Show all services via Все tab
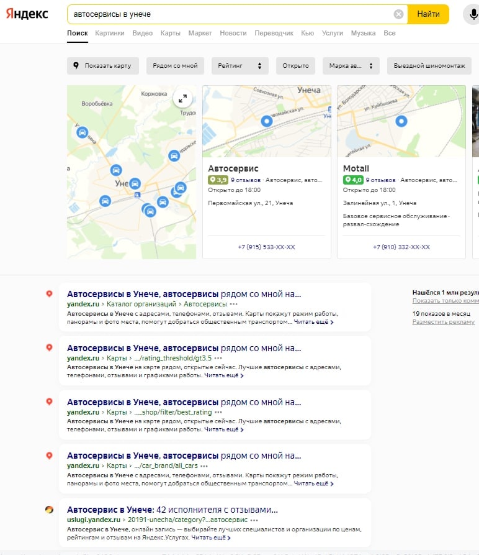The height and width of the screenshot is (555, 479). pyautogui.click(x=389, y=33)
